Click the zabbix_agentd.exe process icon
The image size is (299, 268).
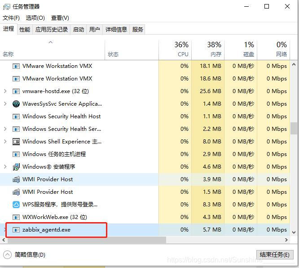pyautogui.click(x=16, y=230)
